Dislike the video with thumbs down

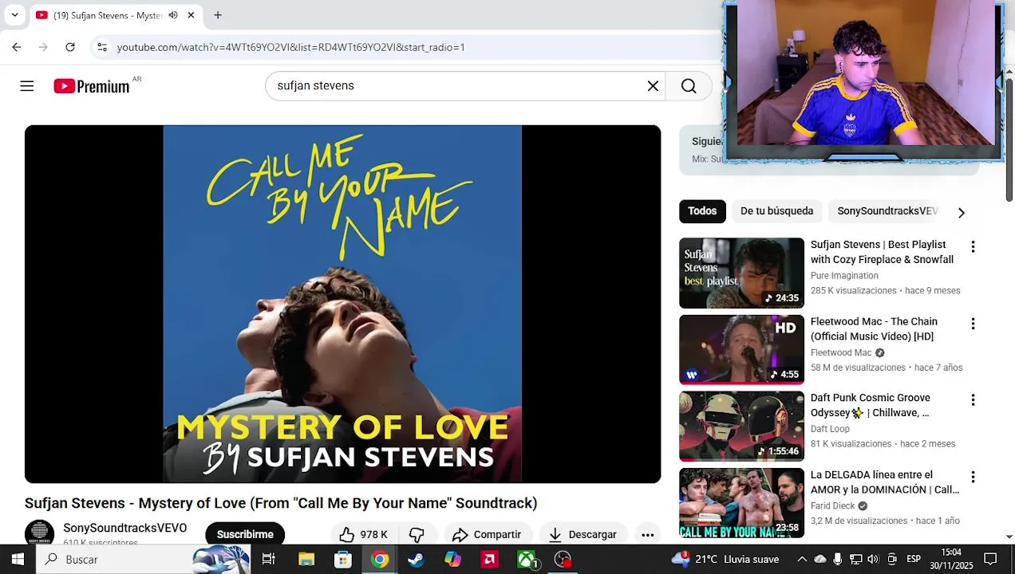point(417,534)
